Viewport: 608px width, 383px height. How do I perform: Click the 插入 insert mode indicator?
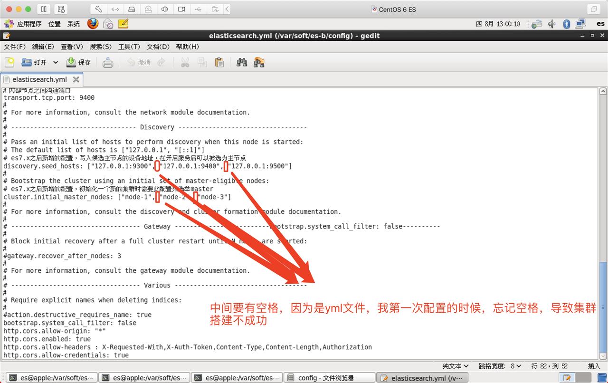point(594,366)
